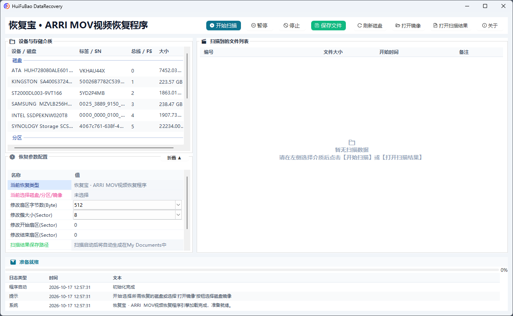
Task: Select the INTEL SSDPEKNW020T8 disk row
Action: pos(96,115)
